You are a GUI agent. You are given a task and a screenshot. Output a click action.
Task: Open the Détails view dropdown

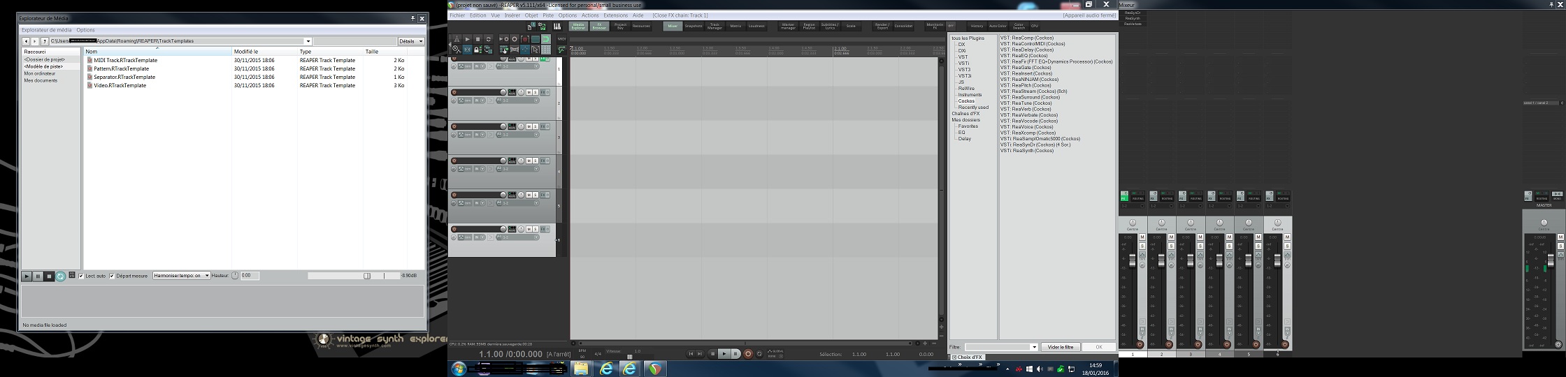[411, 41]
